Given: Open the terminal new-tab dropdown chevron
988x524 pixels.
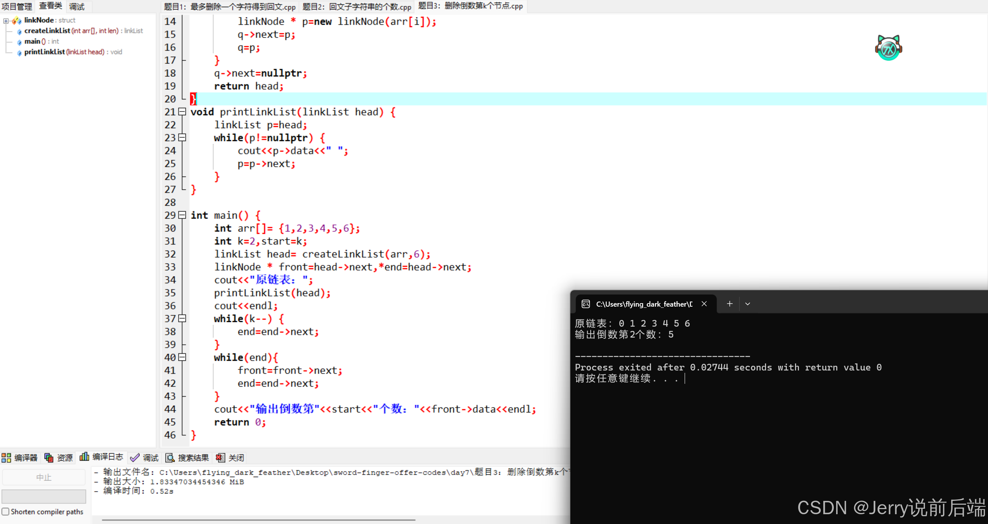Looking at the screenshot, I should click(x=748, y=304).
